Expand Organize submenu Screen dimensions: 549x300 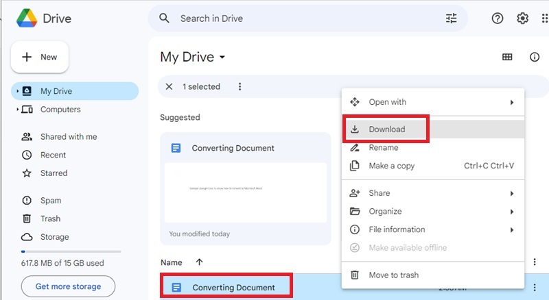click(433, 211)
